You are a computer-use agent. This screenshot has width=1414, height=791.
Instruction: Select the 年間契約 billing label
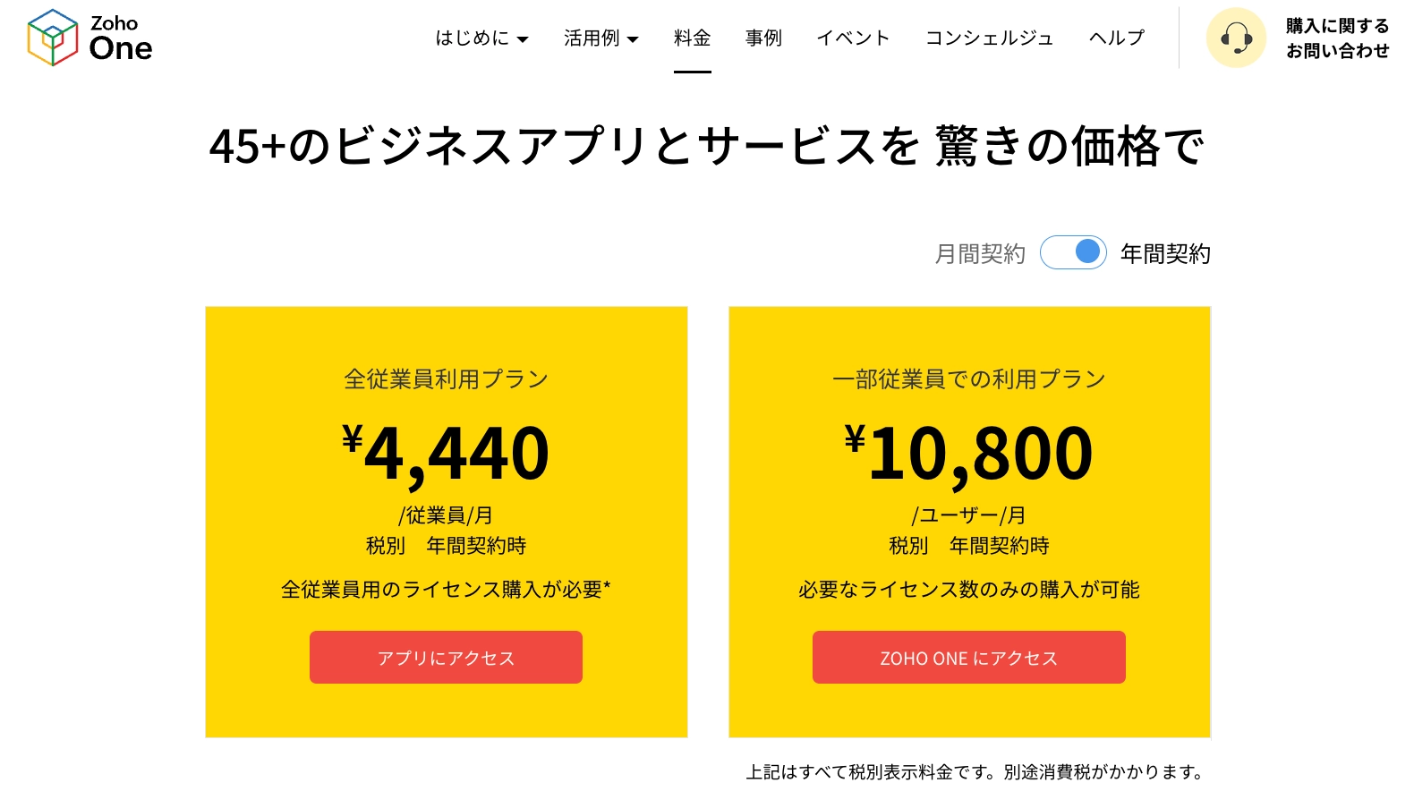[1165, 254]
